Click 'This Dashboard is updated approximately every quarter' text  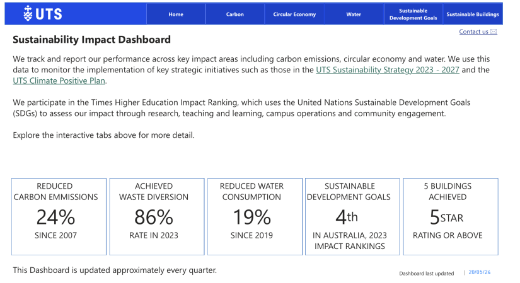click(115, 270)
